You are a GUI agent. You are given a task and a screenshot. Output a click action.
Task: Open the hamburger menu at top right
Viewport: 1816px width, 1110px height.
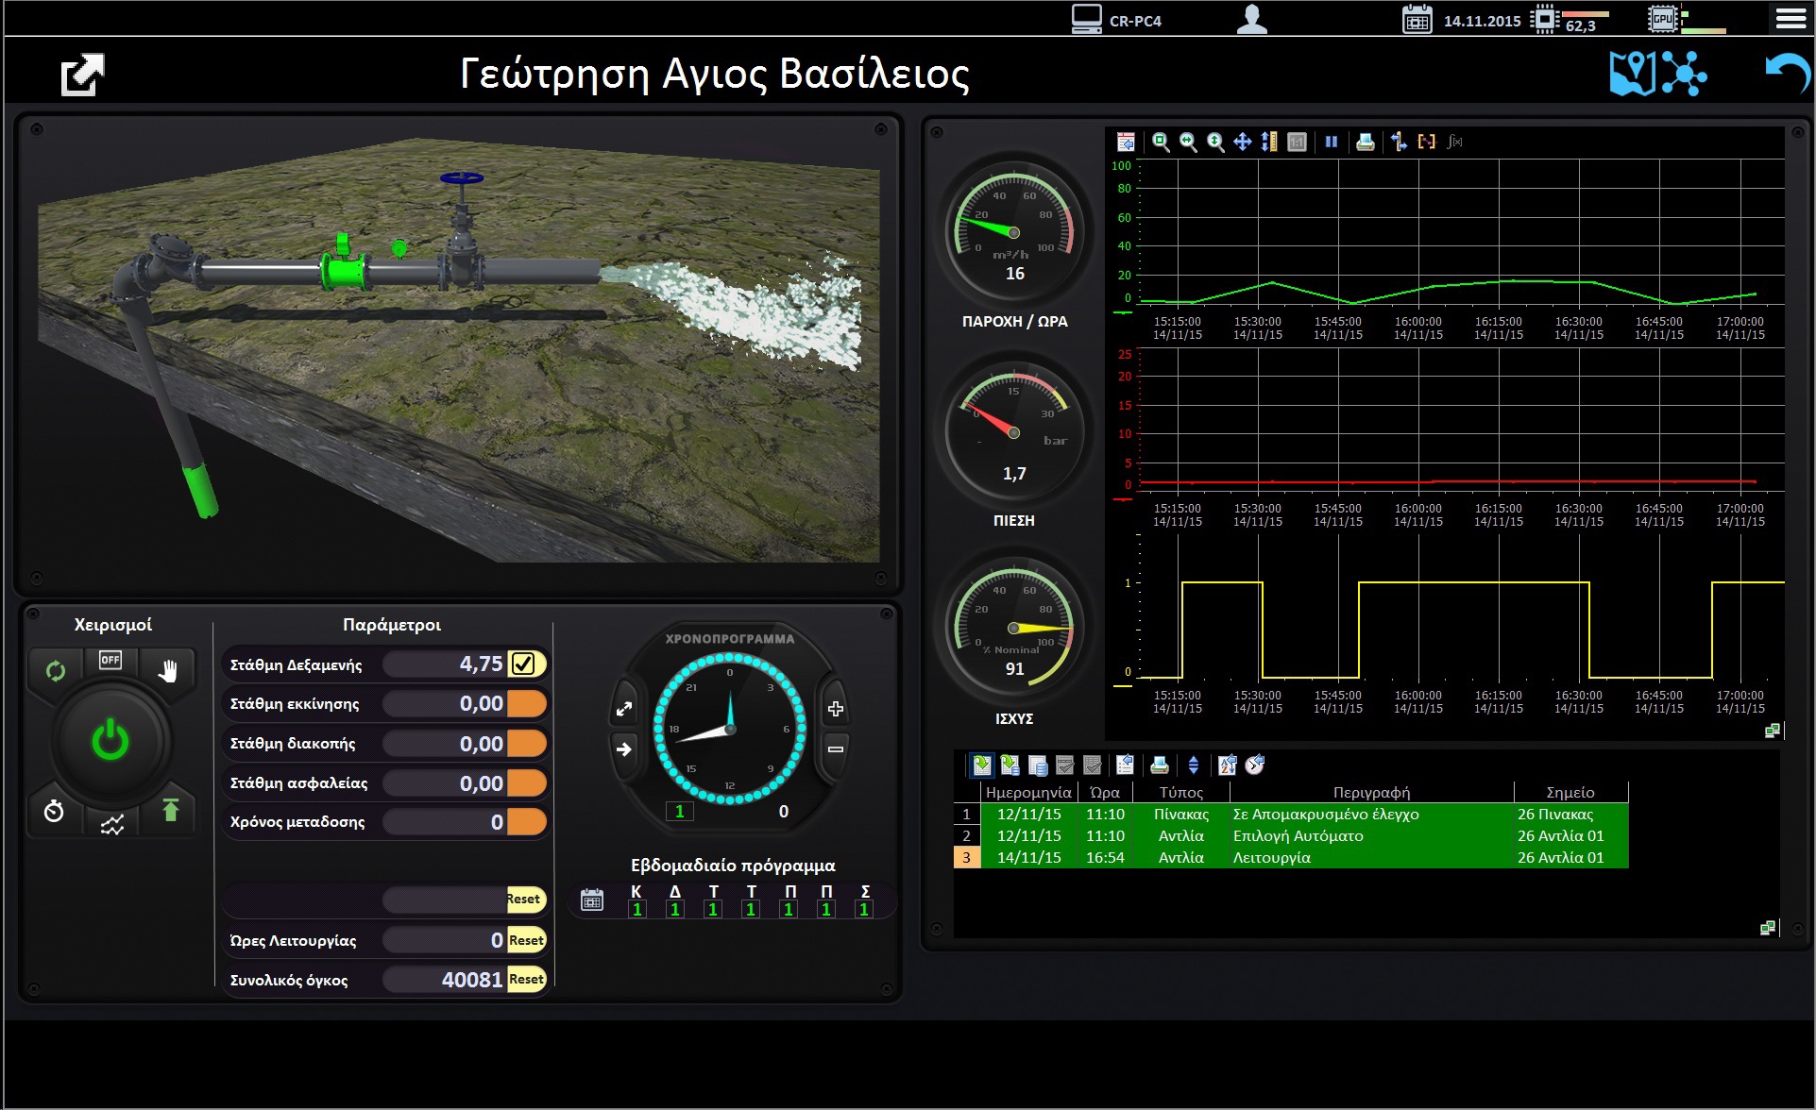coord(1791,19)
